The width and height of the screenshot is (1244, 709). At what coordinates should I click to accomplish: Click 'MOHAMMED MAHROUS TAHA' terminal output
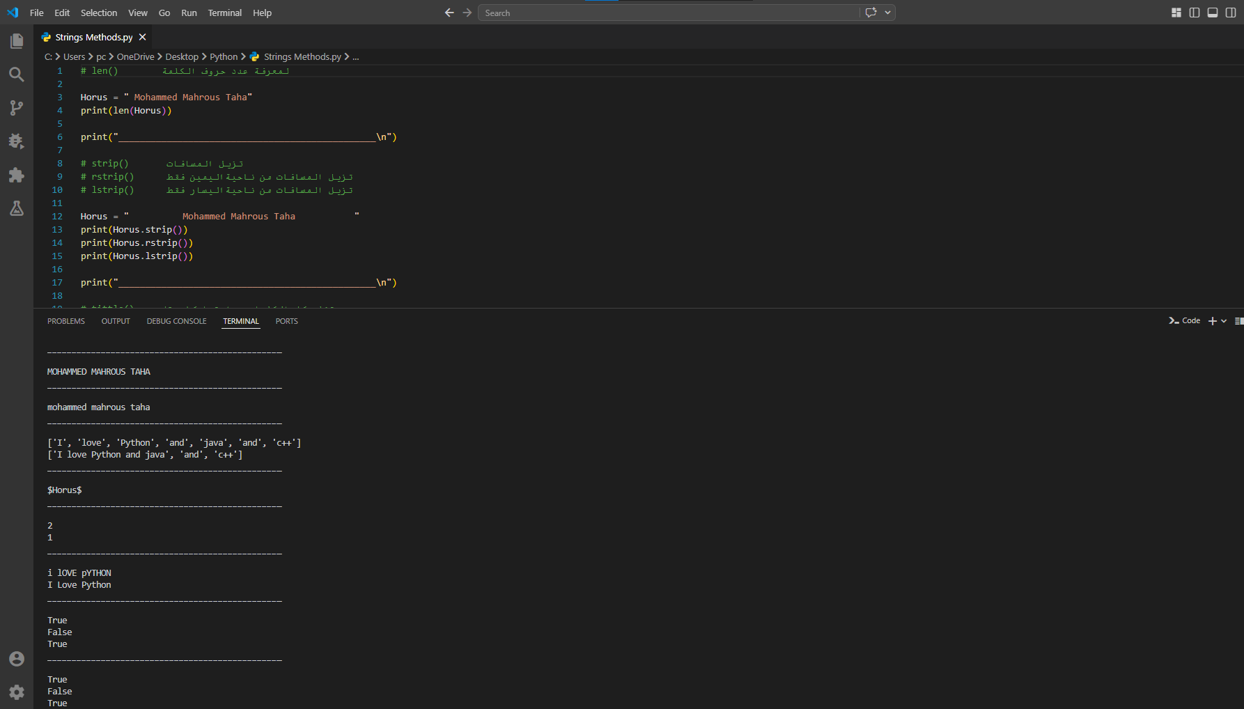(x=99, y=372)
